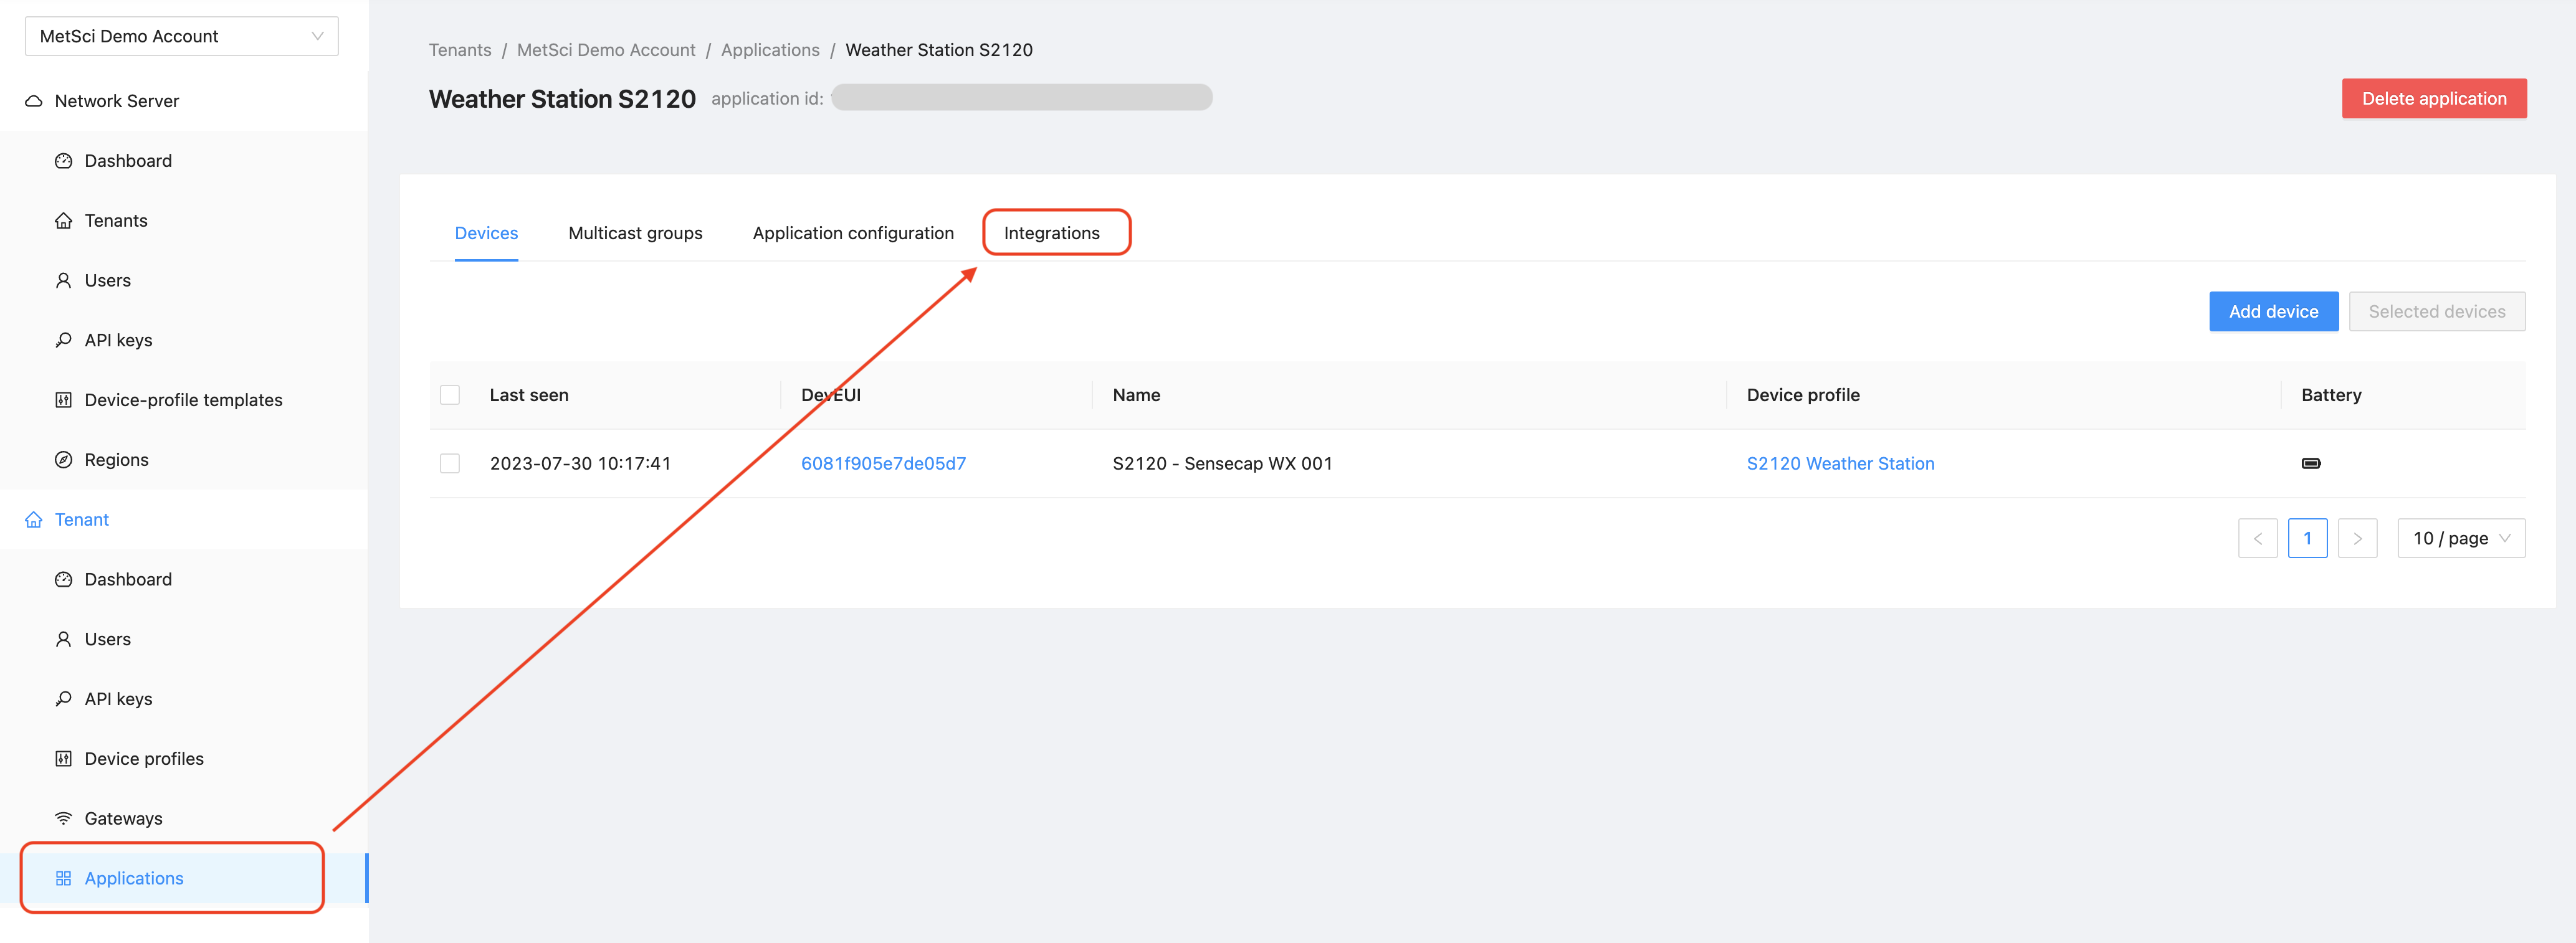Click the Tenants house icon in sidebar
The height and width of the screenshot is (943, 2576).
(63, 221)
